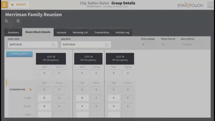Screen dimensions: 215x121
Task: Click the Merriman Family Reunion group name
Action: click(x=34, y=14)
